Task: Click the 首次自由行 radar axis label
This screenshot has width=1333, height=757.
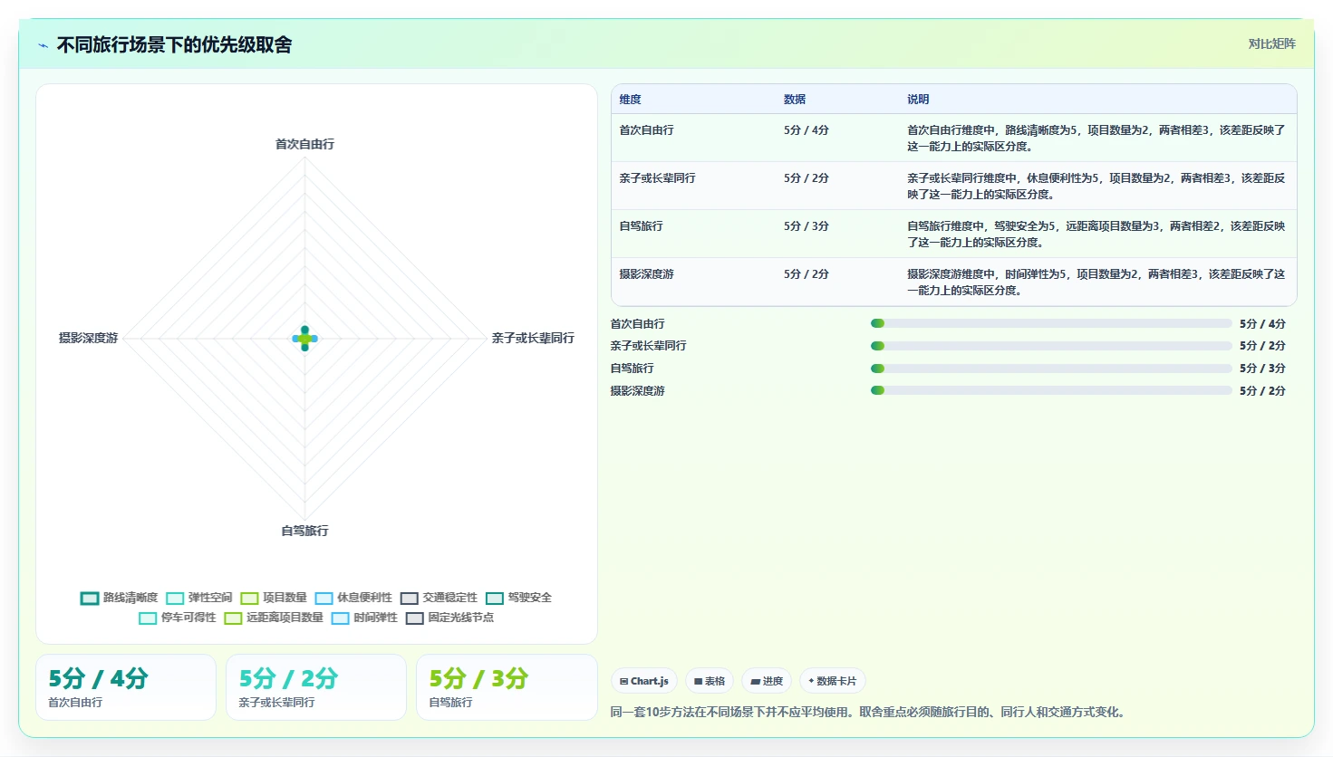Action: coord(304,144)
